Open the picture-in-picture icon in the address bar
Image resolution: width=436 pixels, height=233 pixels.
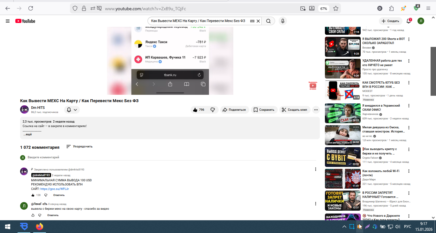tap(303, 9)
